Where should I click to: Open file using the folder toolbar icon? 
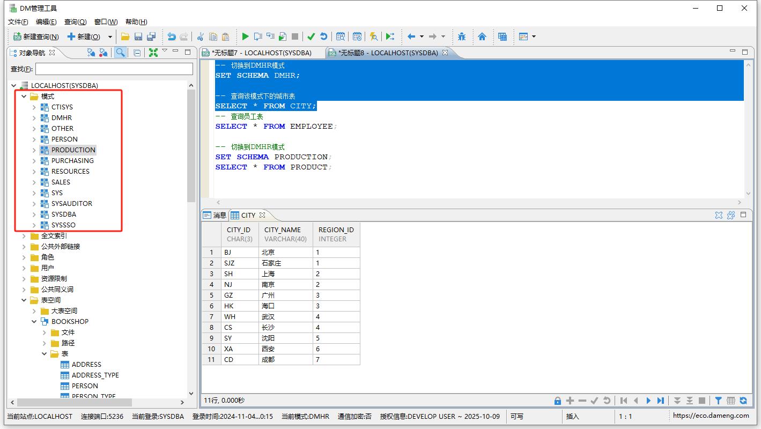coord(125,36)
